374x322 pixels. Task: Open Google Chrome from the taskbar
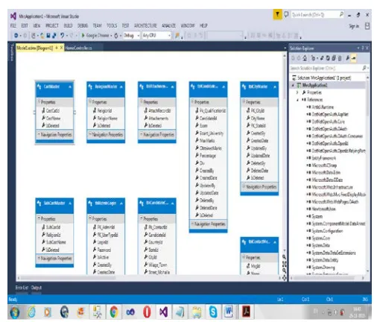pos(114,312)
